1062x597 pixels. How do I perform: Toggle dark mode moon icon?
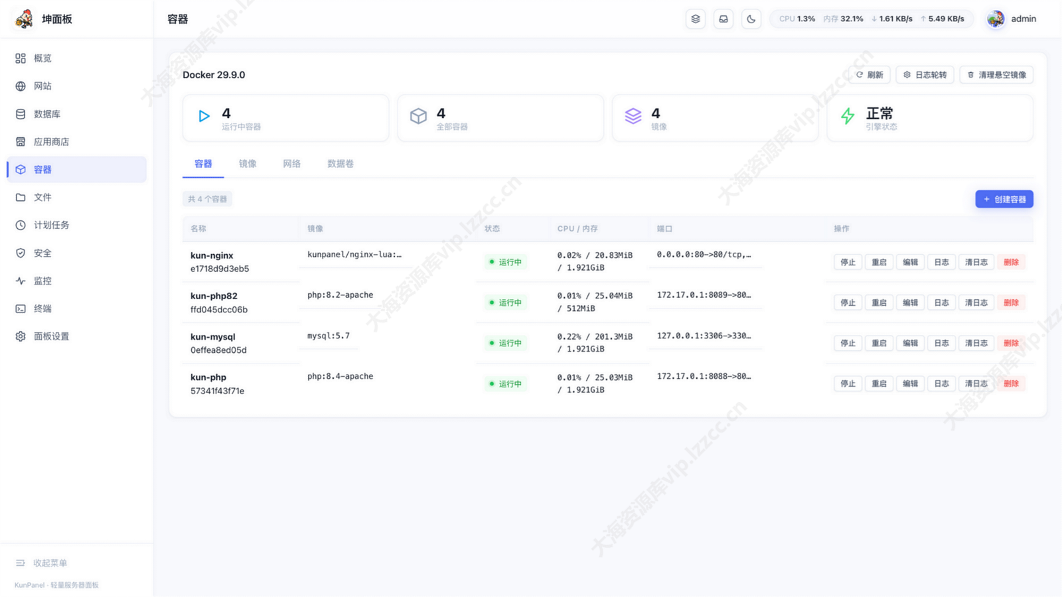[751, 19]
